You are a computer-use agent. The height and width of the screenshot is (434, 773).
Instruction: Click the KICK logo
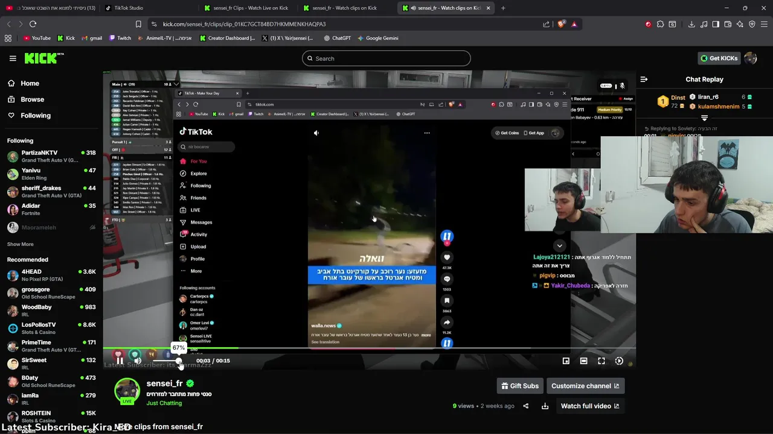tap(43, 58)
